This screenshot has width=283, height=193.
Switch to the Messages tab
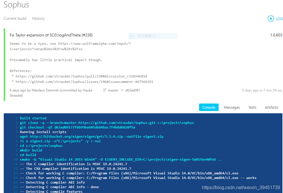pyautogui.click(x=232, y=108)
